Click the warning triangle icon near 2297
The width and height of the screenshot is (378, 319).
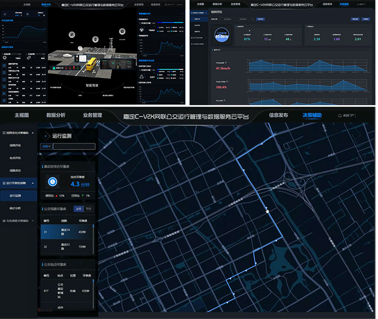click(x=142, y=76)
